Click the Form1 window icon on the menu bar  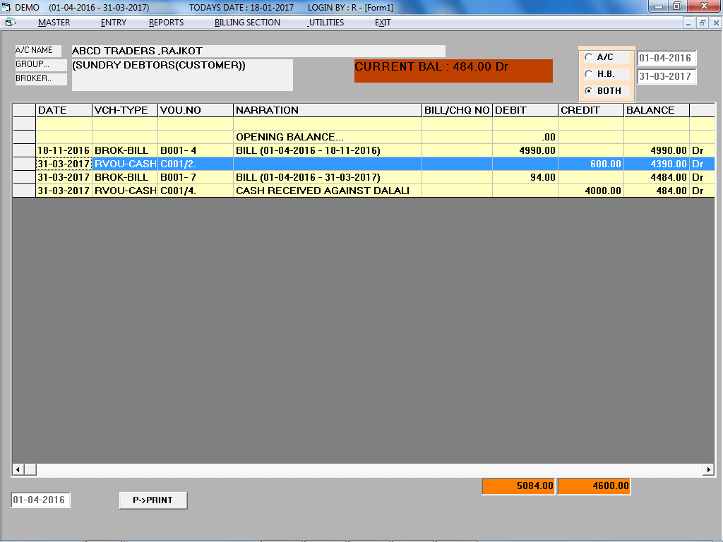[10, 22]
